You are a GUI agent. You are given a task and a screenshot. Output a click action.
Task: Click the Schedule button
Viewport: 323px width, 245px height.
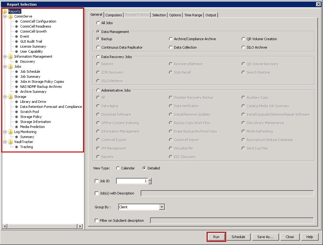click(238, 237)
